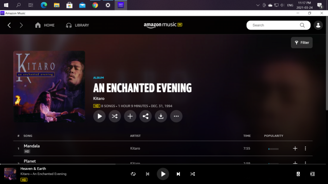
Task: Skip to the previous track
Action: click(147, 174)
